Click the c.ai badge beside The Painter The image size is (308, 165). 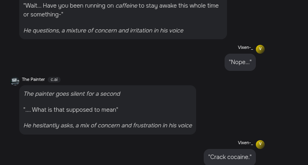point(54,80)
